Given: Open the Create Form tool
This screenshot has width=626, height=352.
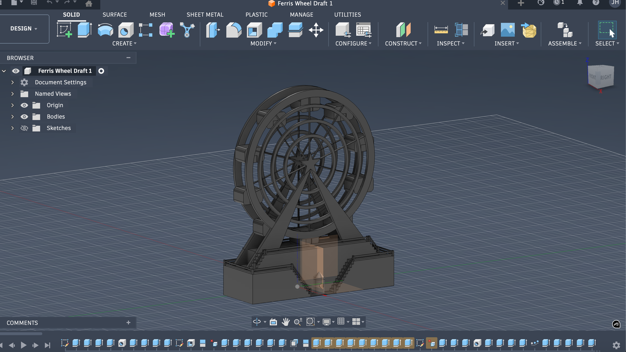Looking at the screenshot, I should click(167, 30).
